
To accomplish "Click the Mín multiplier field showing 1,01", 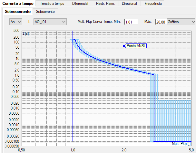I will click(131, 22).
